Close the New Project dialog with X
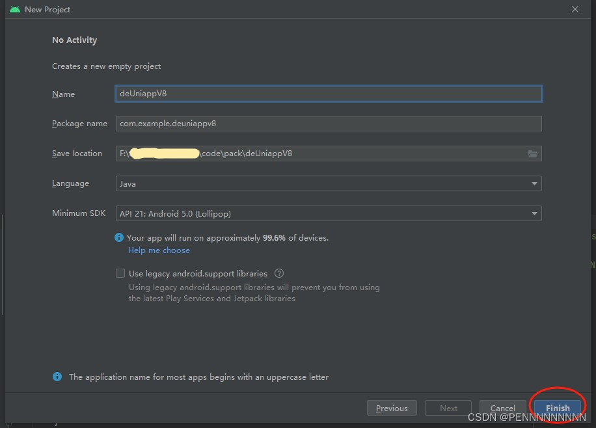This screenshot has height=428, width=596. [x=575, y=9]
